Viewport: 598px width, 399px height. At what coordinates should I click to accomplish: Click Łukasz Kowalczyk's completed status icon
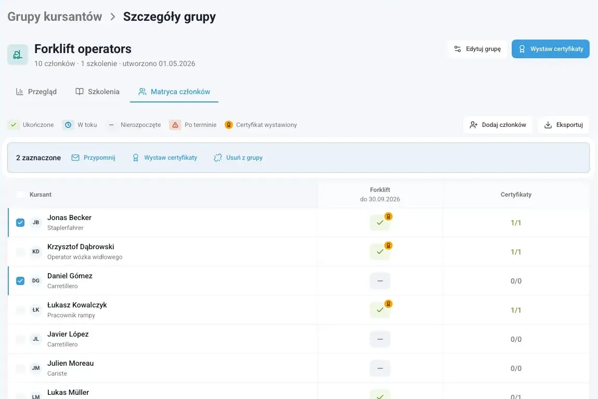point(380,310)
